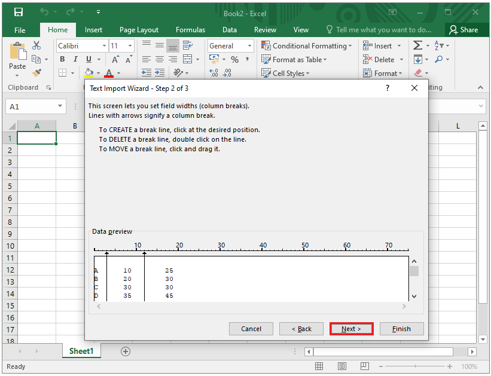
Task: Select the Sheet1 tab
Action: click(81, 351)
